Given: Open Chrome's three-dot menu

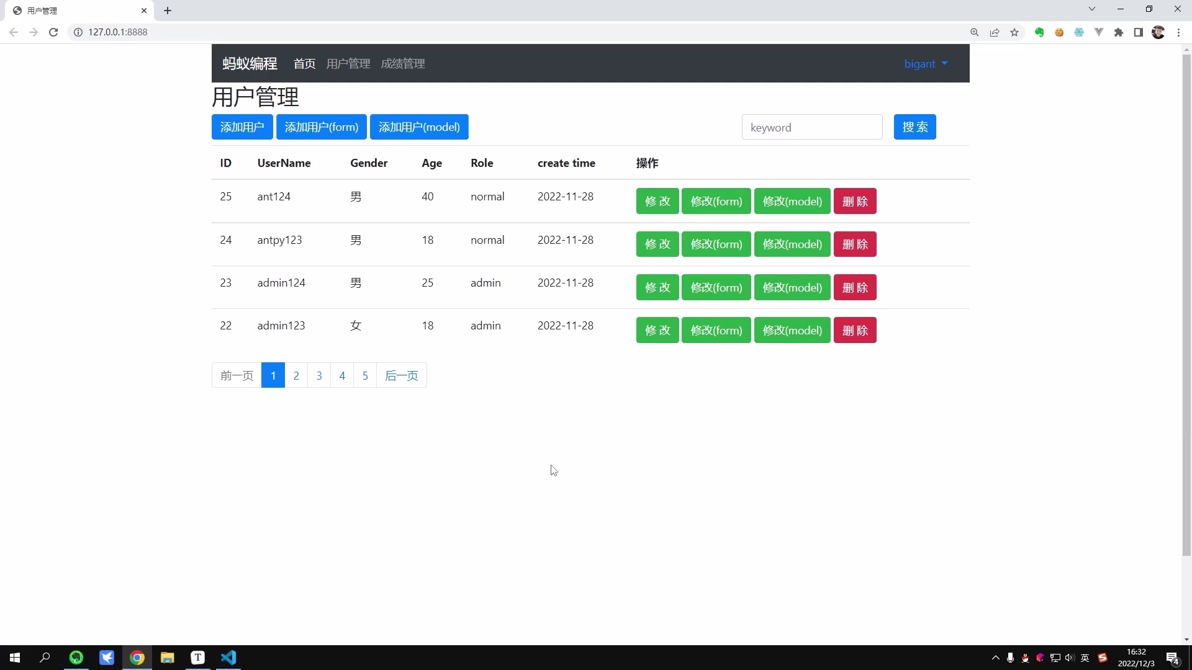Looking at the screenshot, I should pos(1178,32).
